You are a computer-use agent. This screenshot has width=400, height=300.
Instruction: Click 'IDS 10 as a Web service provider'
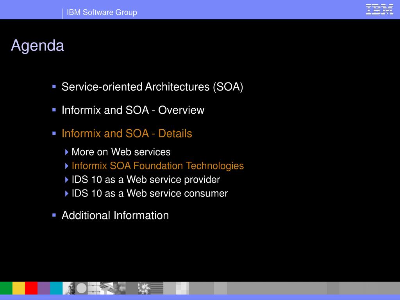tap(146, 180)
